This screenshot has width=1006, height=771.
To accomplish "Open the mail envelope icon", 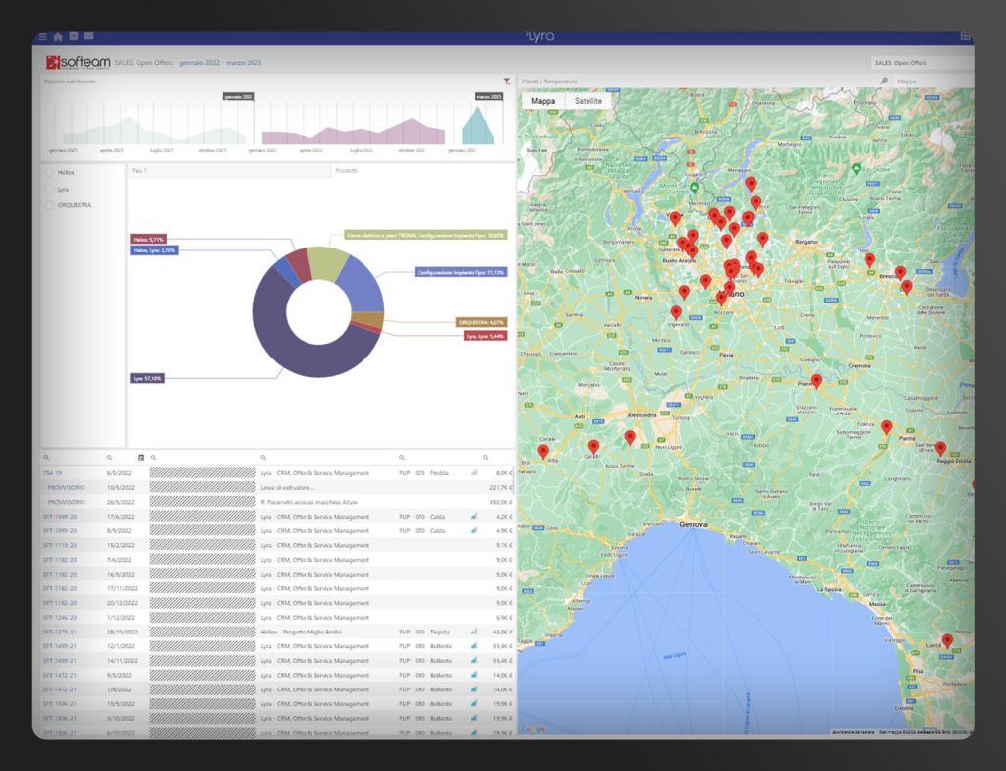I will coord(88,36).
